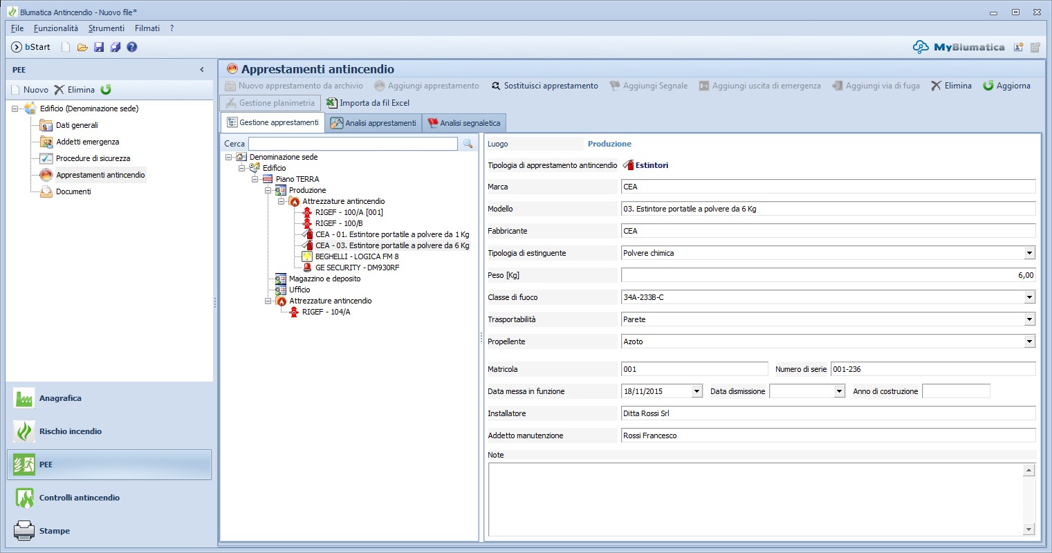Select CEA - 01. Estintore portatile da 1 Kg
Image resolution: width=1052 pixels, height=553 pixels.
tap(392, 234)
